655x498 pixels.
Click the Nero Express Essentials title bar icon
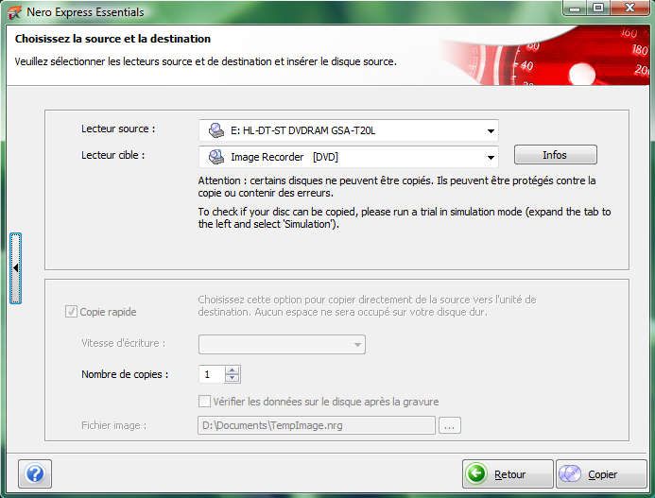(14, 12)
